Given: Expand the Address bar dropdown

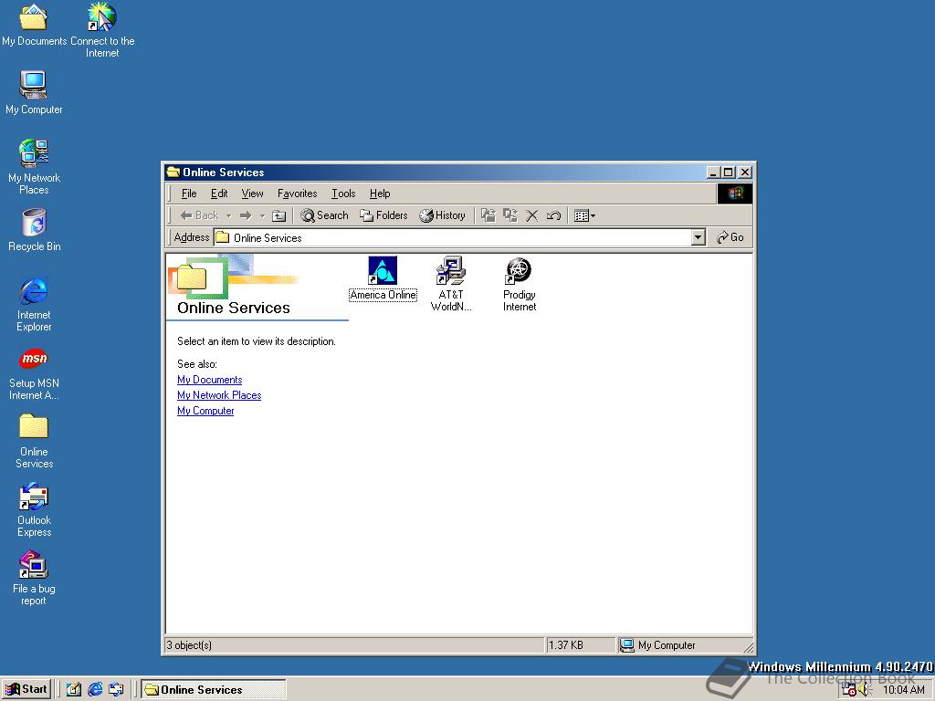Looking at the screenshot, I should tap(699, 237).
